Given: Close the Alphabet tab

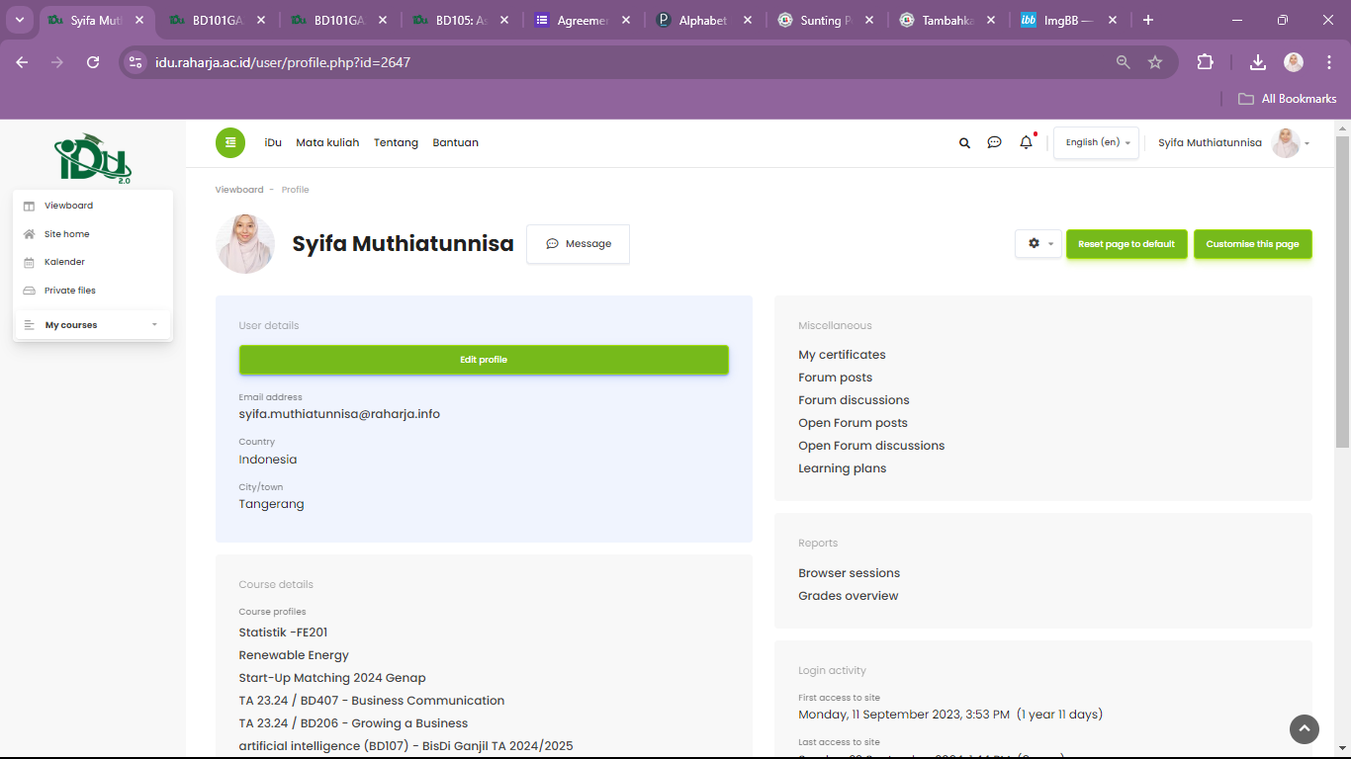Looking at the screenshot, I should click(x=747, y=20).
